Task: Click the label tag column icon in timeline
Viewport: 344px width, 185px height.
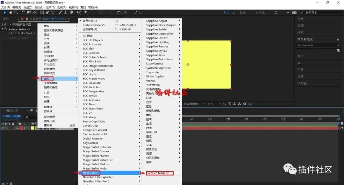Action: click(x=20, y=124)
